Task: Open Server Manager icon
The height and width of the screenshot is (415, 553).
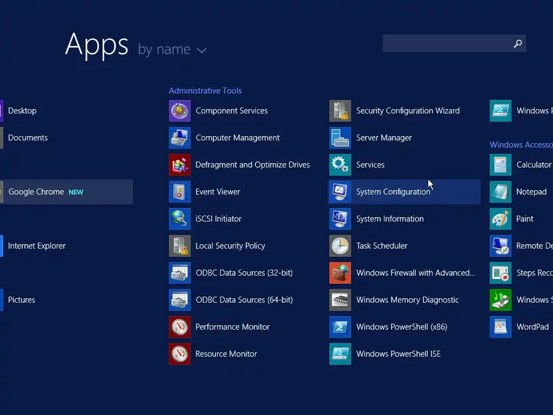Action: coord(340,138)
